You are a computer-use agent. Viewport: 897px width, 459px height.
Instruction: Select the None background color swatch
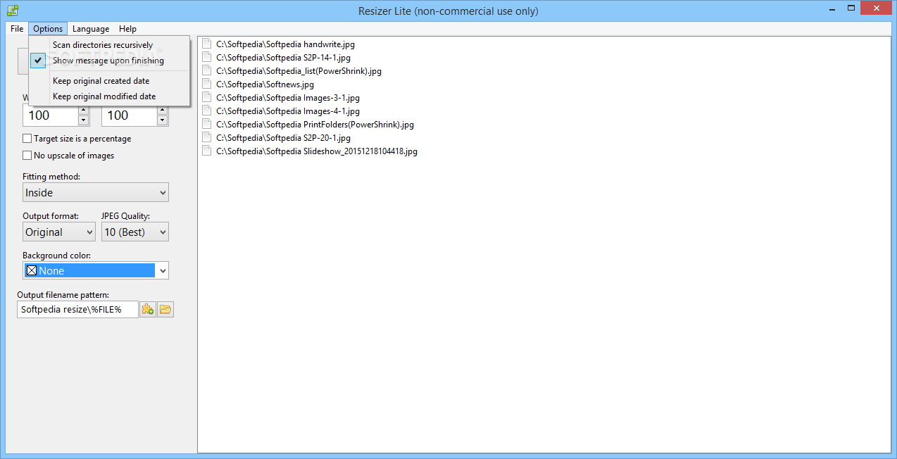pyautogui.click(x=89, y=270)
